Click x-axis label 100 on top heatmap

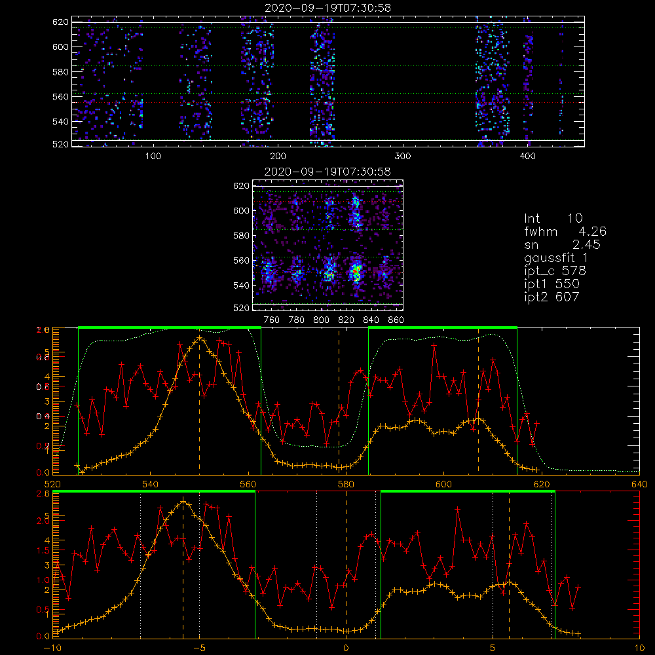point(153,157)
